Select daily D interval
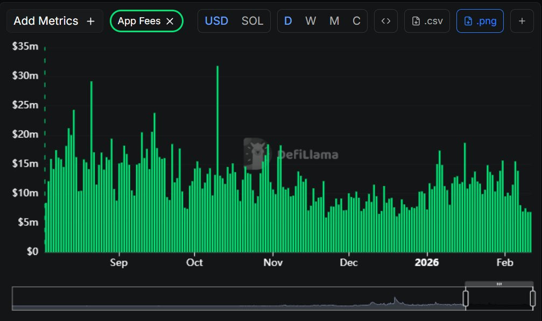Image resolution: width=542 pixels, height=321 pixels. 288,21
